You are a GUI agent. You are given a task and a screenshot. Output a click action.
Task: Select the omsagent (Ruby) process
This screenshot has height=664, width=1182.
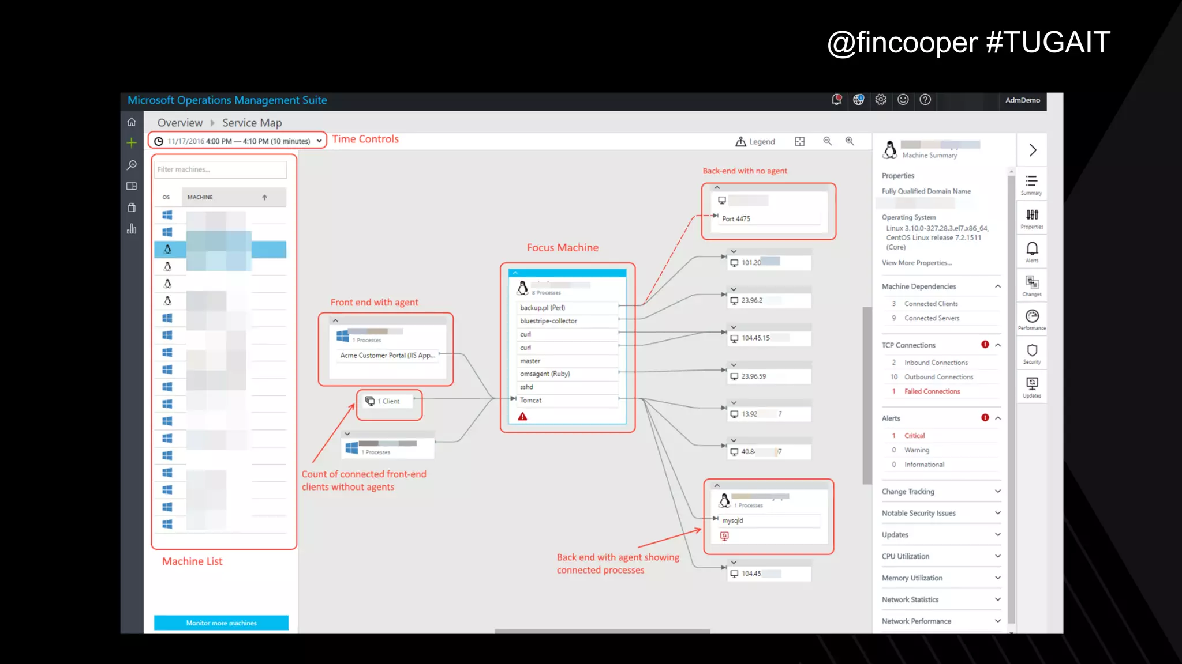pyautogui.click(x=567, y=374)
